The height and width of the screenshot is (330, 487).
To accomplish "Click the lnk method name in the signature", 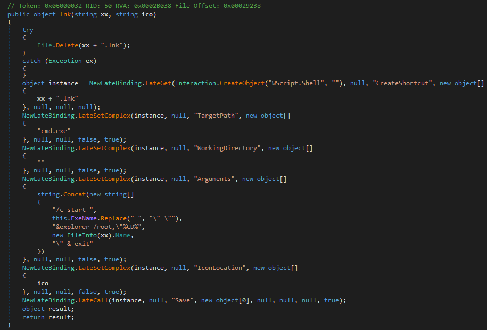I will [65, 14].
